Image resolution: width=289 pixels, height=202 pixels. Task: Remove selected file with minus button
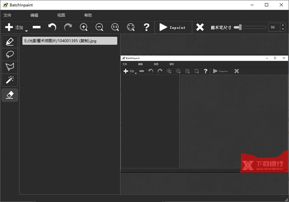click(x=37, y=27)
